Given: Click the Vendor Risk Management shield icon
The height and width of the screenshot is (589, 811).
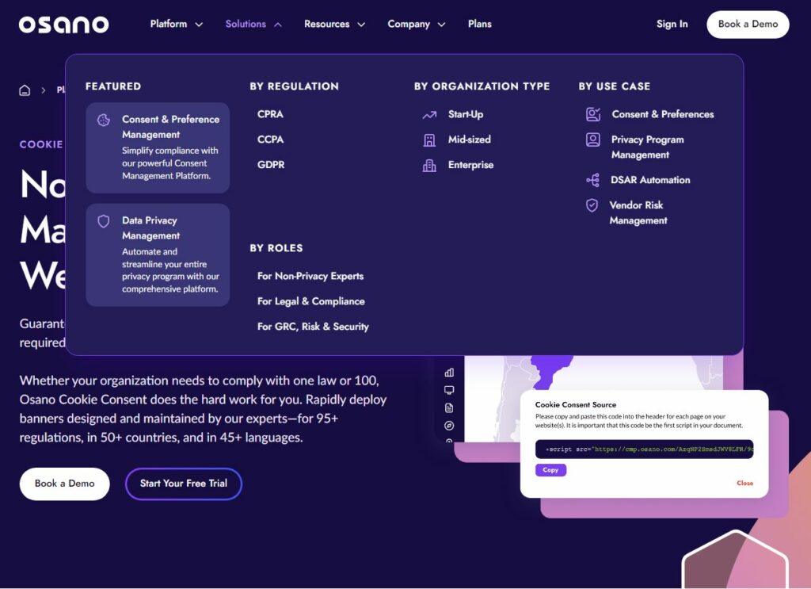Looking at the screenshot, I should coord(592,205).
